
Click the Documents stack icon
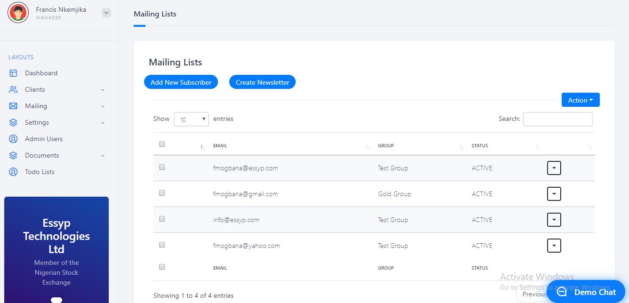point(13,156)
